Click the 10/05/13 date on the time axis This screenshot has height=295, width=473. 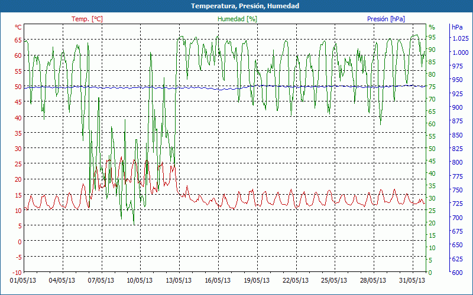[140, 280]
